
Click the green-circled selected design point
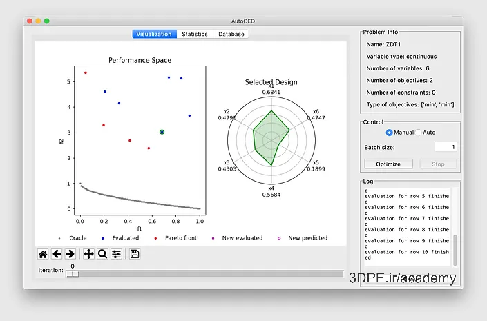[x=162, y=132]
